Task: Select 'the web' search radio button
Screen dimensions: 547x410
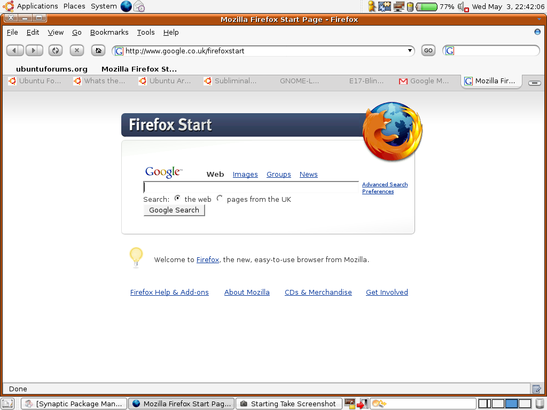Action: point(177,198)
